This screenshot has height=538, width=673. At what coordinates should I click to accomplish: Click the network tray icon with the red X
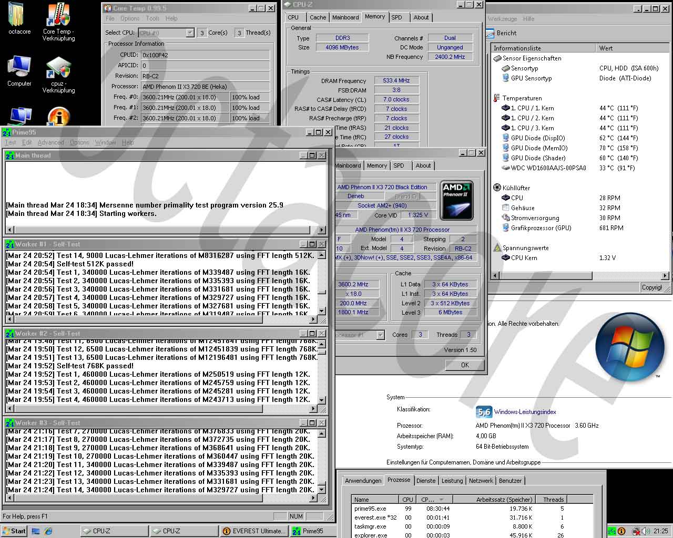[x=636, y=531]
